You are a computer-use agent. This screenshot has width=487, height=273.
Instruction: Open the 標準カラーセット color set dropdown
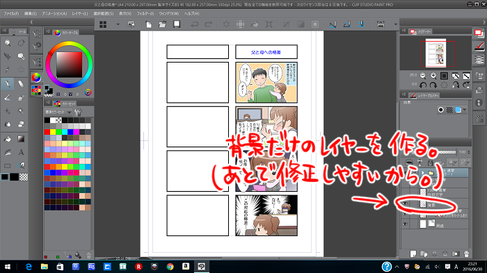[58, 112]
